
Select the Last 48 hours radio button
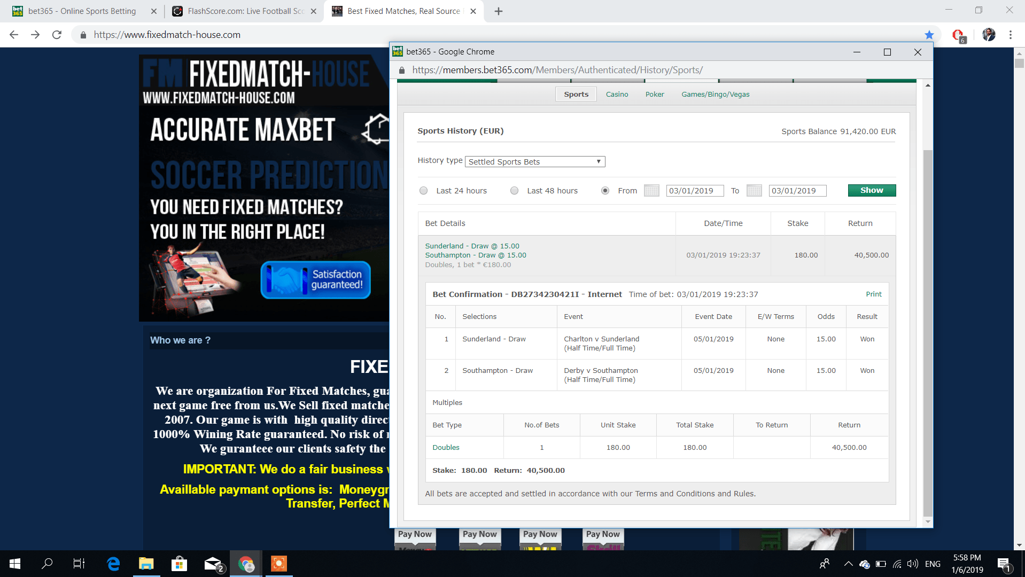[515, 191]
